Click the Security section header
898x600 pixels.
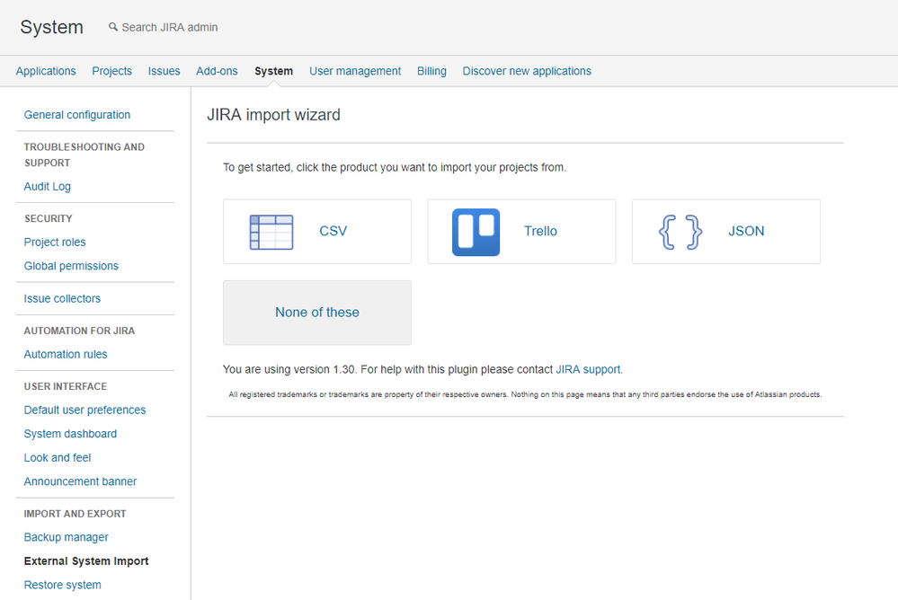coord(49,218)
